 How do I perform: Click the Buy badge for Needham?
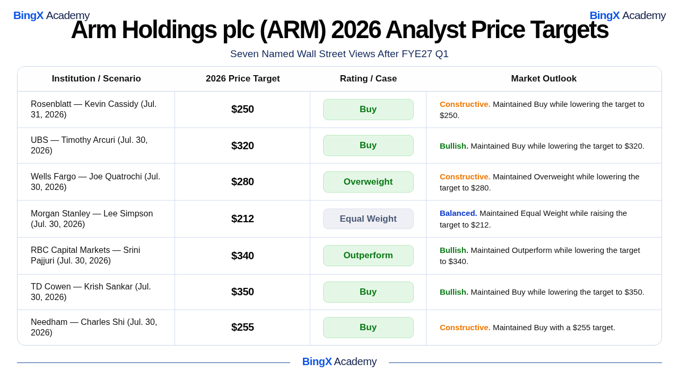point(368,328)
